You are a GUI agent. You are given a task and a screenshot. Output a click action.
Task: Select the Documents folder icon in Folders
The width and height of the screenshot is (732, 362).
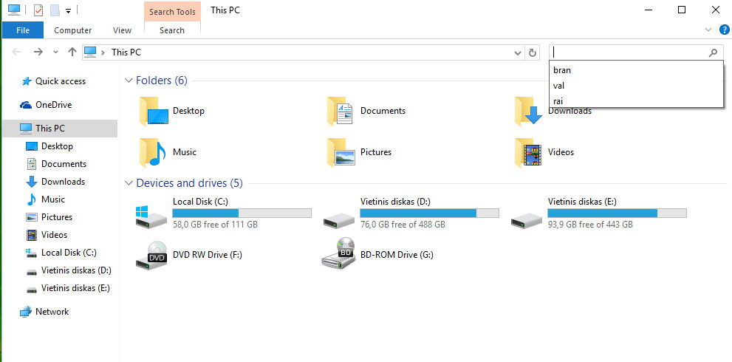tap(341, 111)
